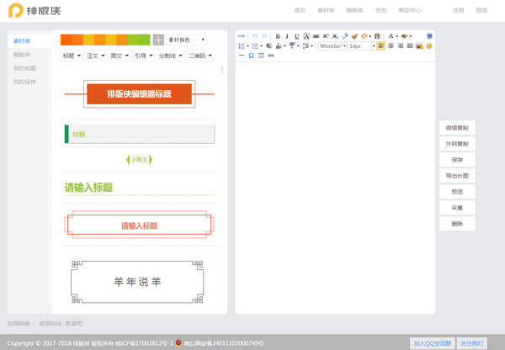The height and width of the screenshot is (350, 505).
Task: Expand the 标题 category dropdown
Action: 71,56
